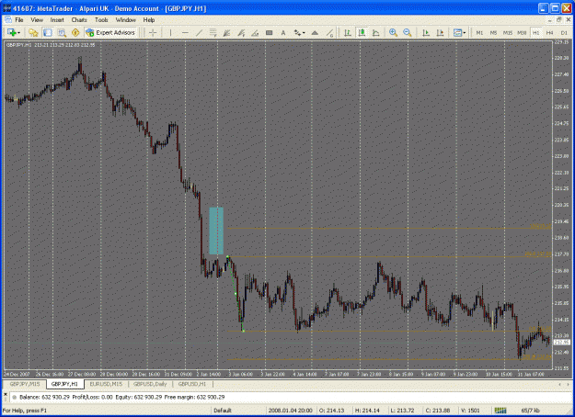575x417 pixels.
Task: Open the Charts menu
Action: [79, 20]
